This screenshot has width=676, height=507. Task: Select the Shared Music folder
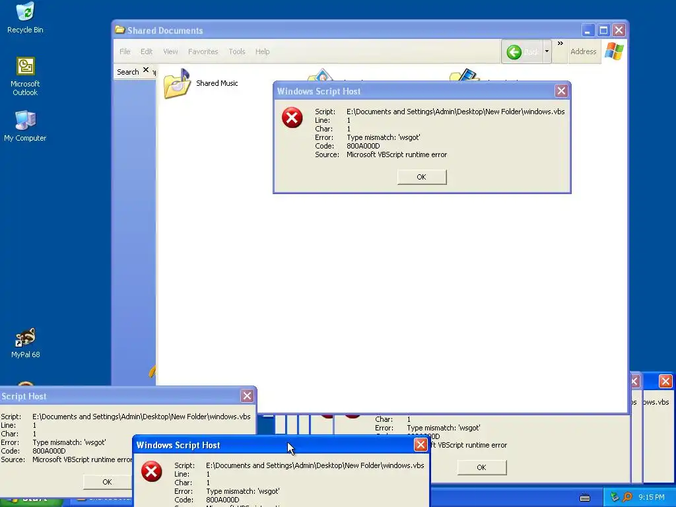201,83
